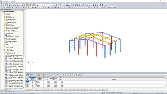Click the RSTAB app icon in menu bar
The width and height of the screenshot is (167, 94).
tap(2, 3)
